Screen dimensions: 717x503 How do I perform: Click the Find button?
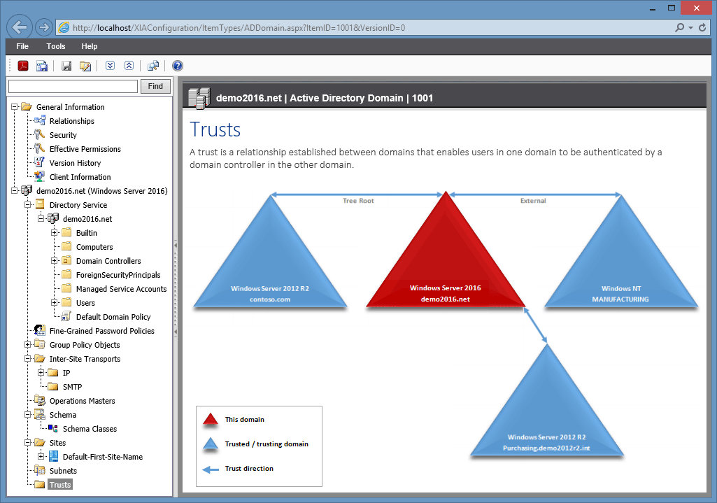155,86
